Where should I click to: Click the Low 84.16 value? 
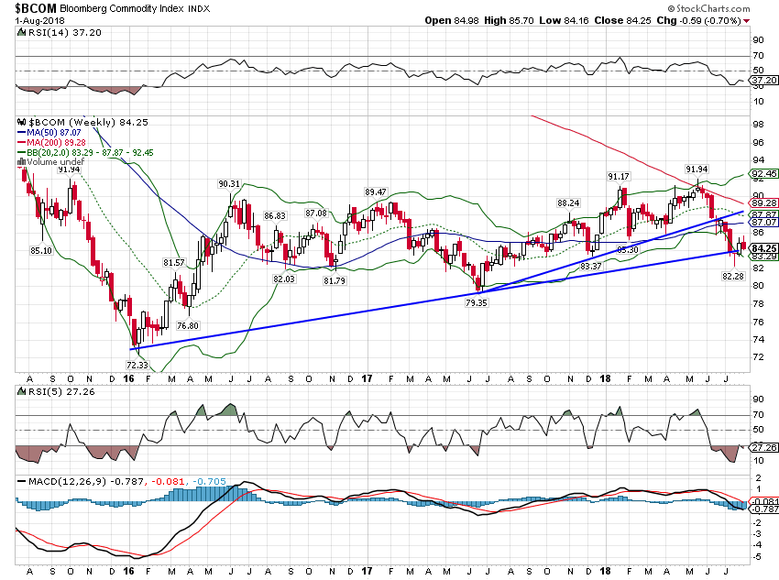pos(564,21)
